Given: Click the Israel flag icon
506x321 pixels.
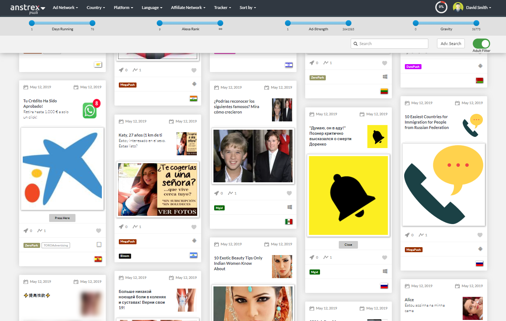Looking at the screenshot, I should click(289, 65).
